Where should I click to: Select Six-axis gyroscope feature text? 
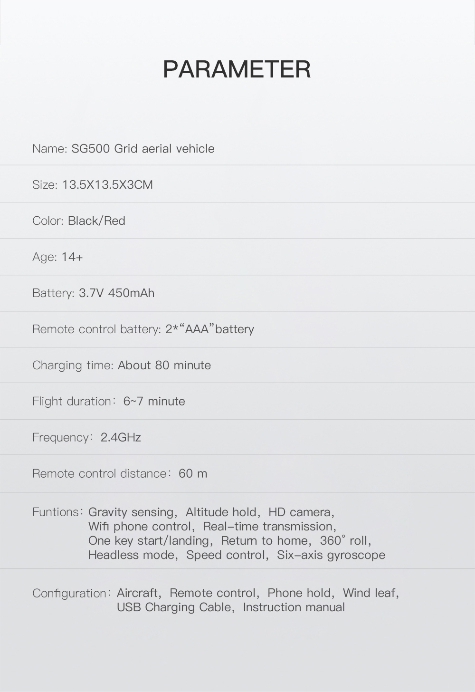click(x=331, y=555)
